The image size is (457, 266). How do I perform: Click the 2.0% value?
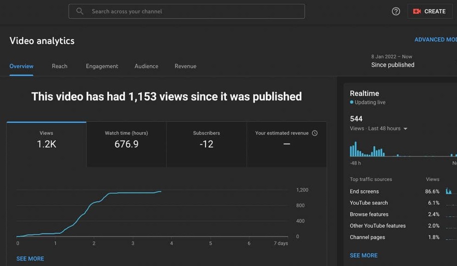tap(434, 226)
